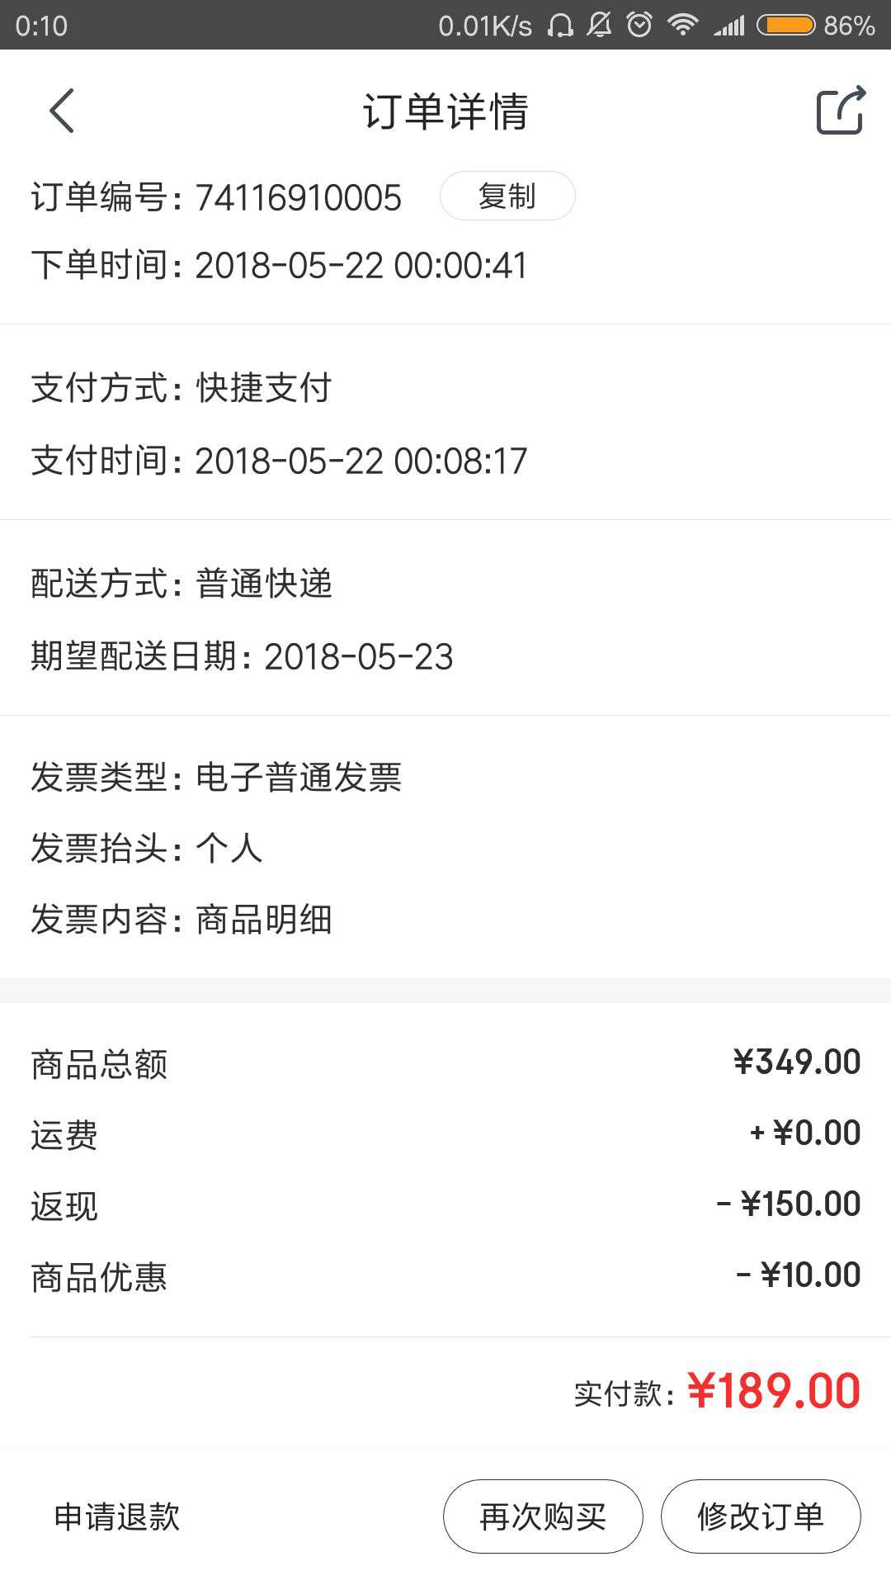Tap the alarm clock status icon
The width and height of the screenshot is (891, 1585).
pyautogui.click(x=639, y=26)
